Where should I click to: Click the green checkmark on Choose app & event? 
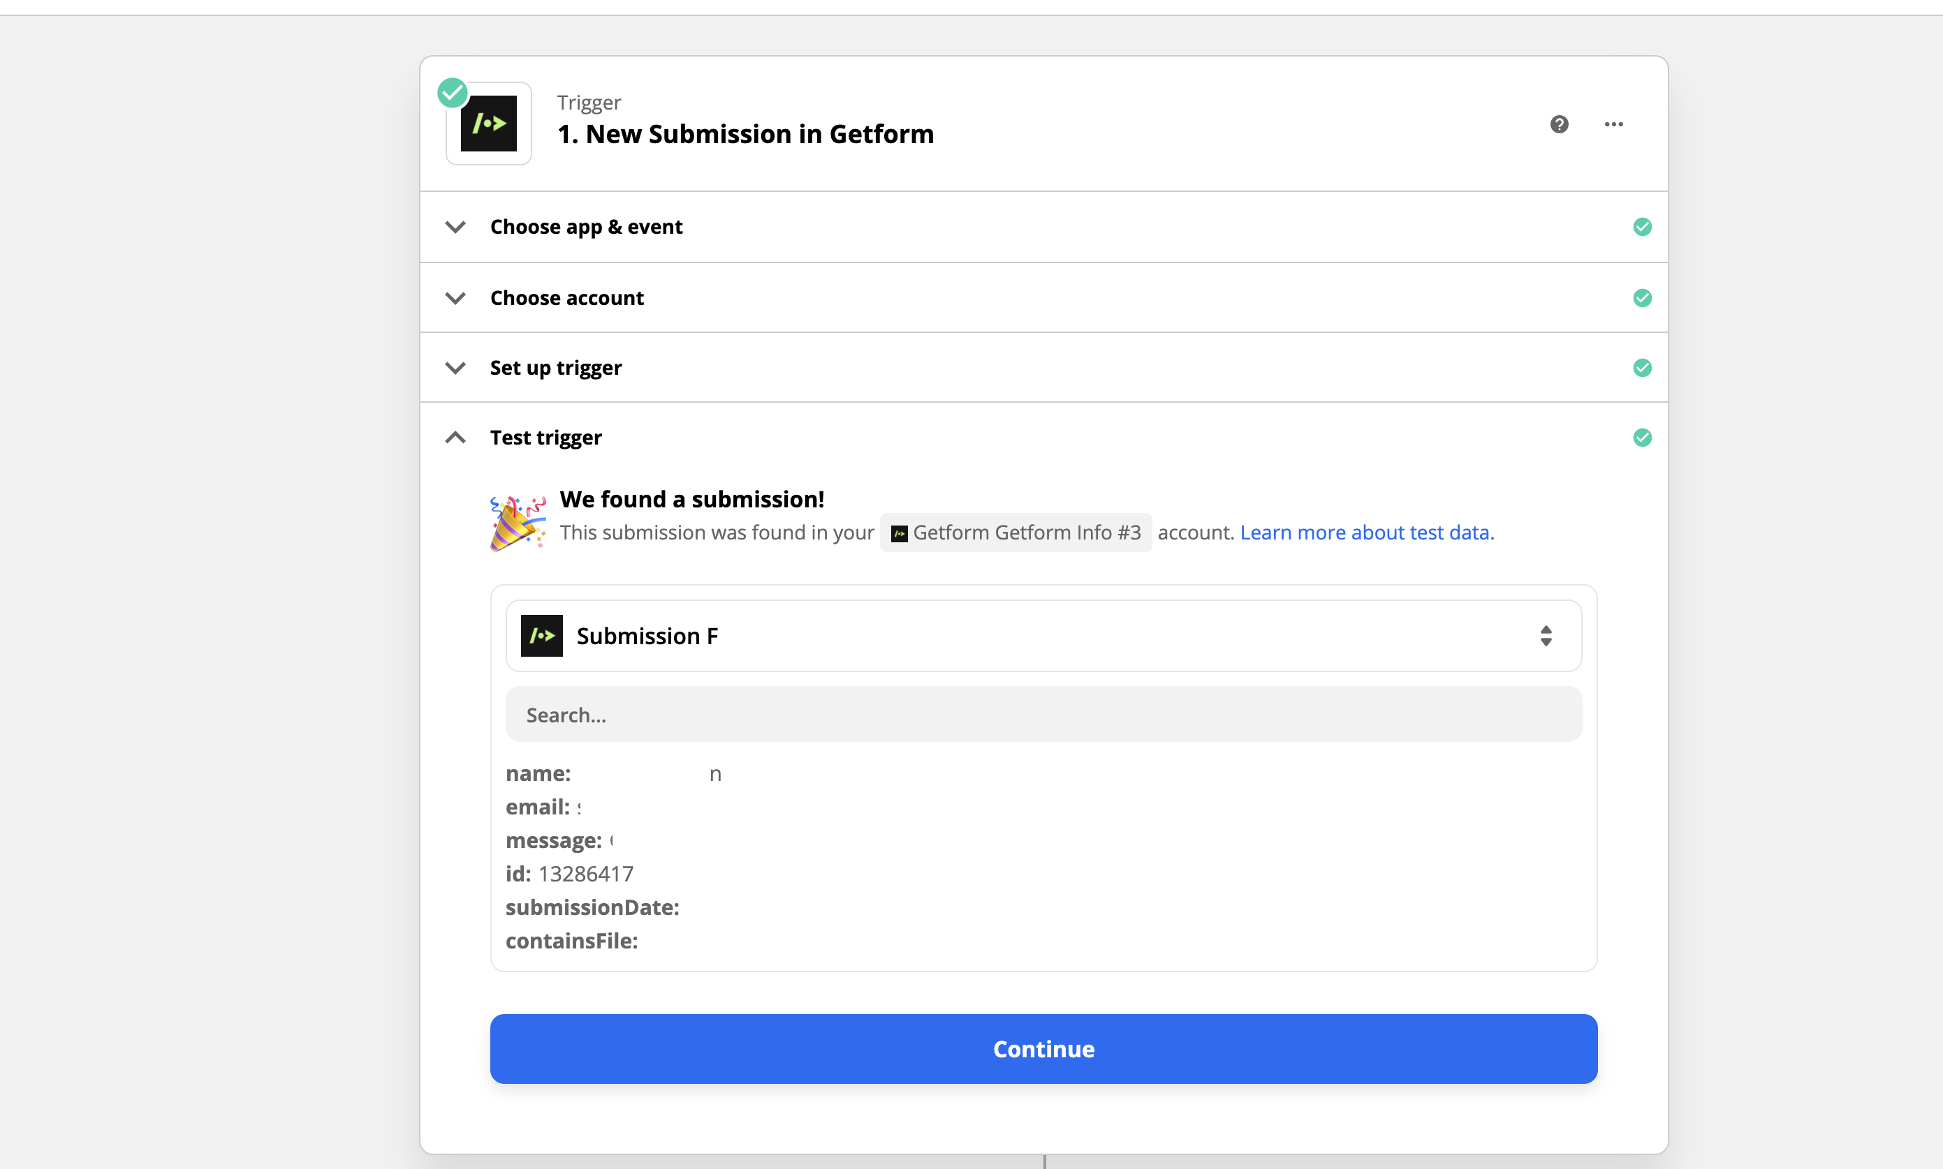1642,227
